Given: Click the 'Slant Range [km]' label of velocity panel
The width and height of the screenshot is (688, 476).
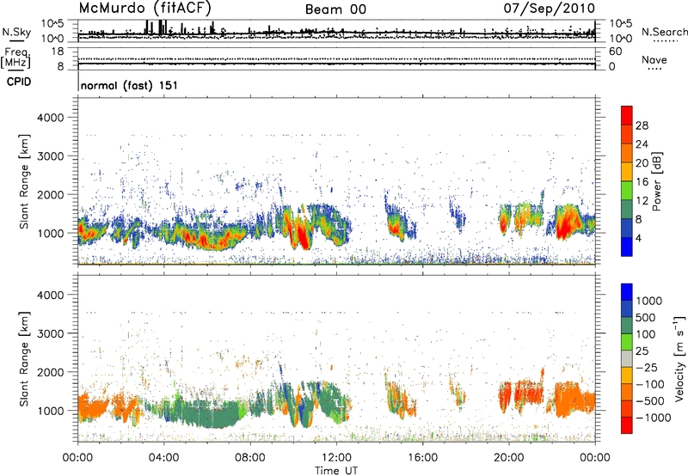Looking at the screenshot, I should coord(24,358).
